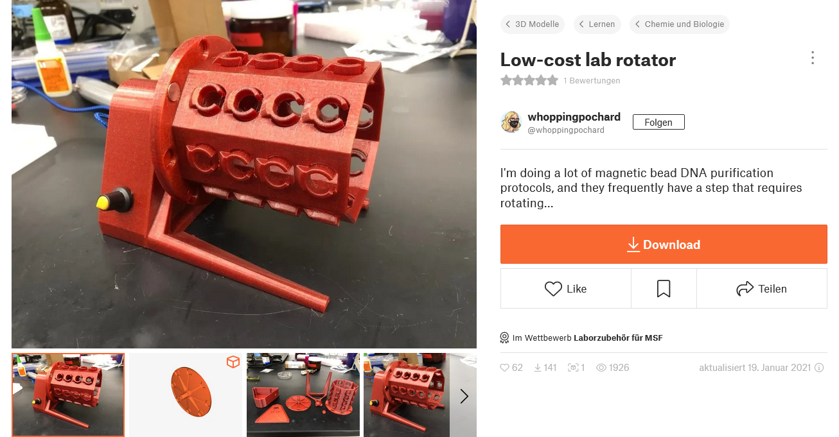Navigate to the Lernen breadcrumb
The height and width of the screenshot is (437, 839).
(x=597, y=24)
